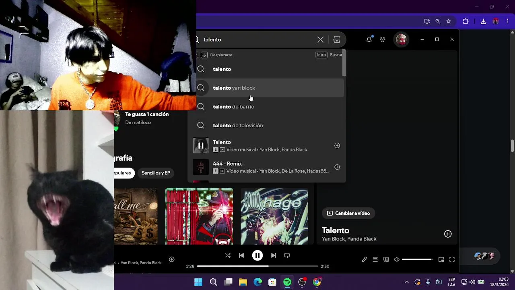This screenshot has width=515, height=290.
Task: Open the 'Call me' album cover
Action: [x=136, y=216]
